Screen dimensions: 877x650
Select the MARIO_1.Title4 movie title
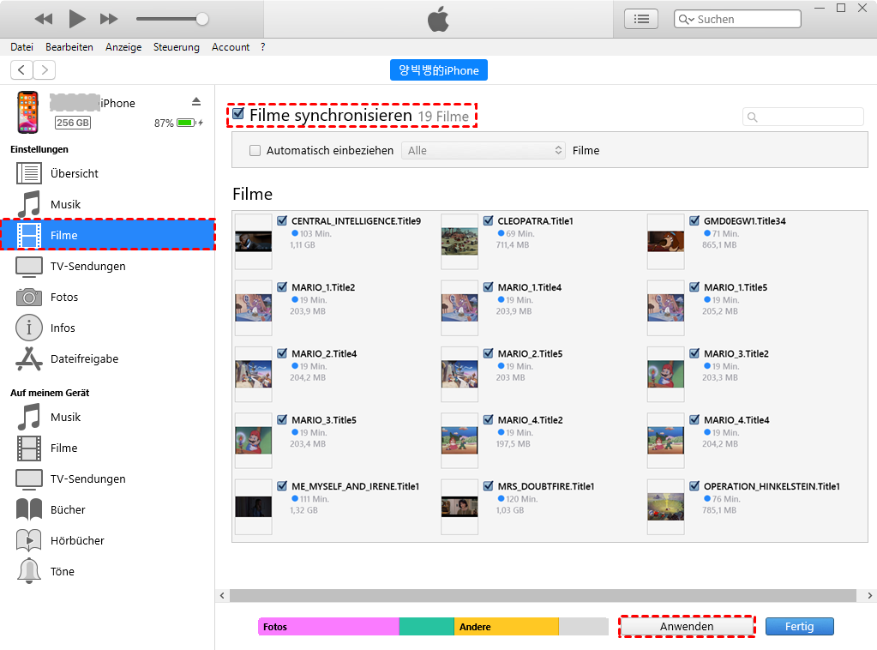click(x=530, y=287)
